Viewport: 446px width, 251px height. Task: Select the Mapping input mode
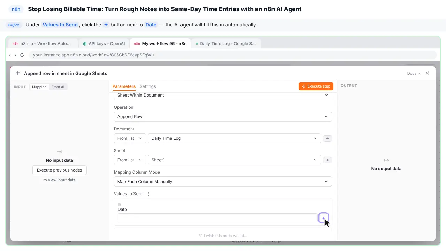tap(39, 87)
